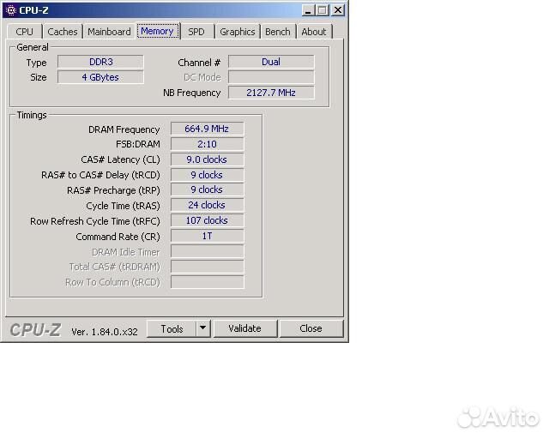Select the Memory tab
This screenshot has width=549, height=439.
157,31
